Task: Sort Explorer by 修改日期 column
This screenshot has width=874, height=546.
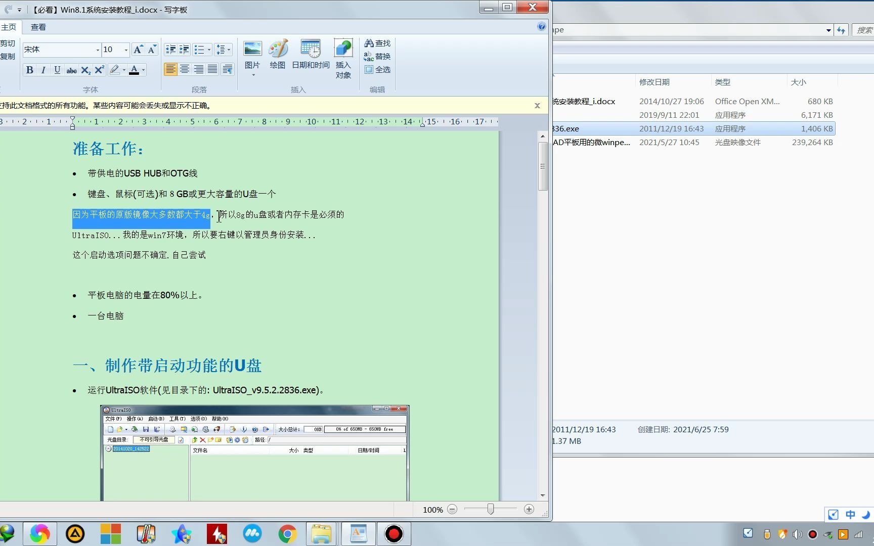Action: click(x=673, y=82)
